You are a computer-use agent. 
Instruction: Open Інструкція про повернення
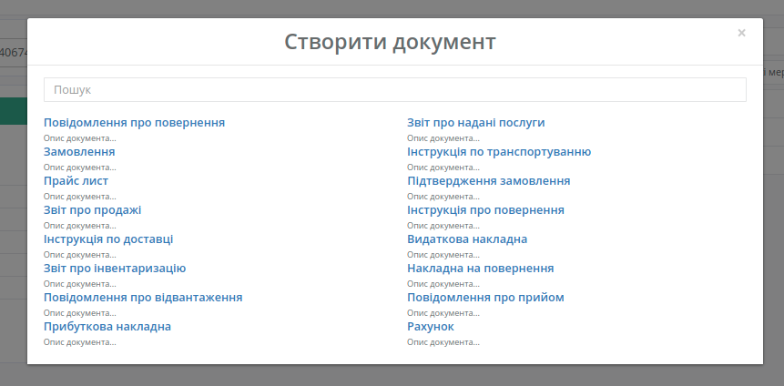pyautogui.click(x=485, y=210)
